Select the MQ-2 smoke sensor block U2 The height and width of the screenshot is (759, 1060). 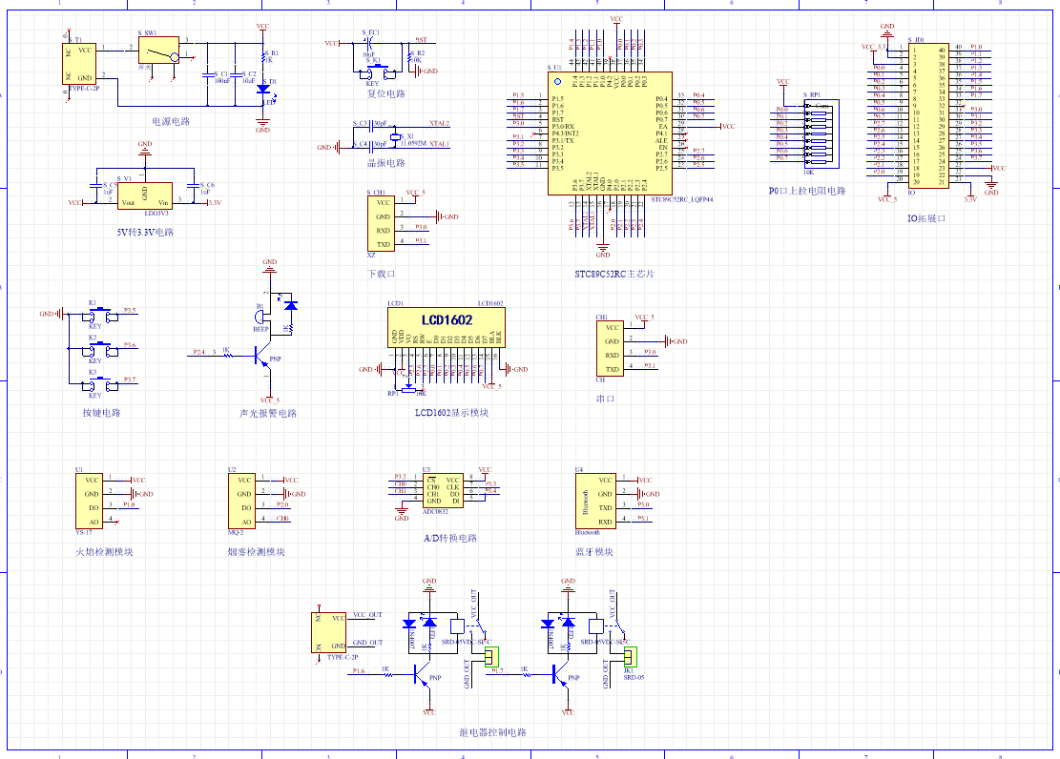242,501
